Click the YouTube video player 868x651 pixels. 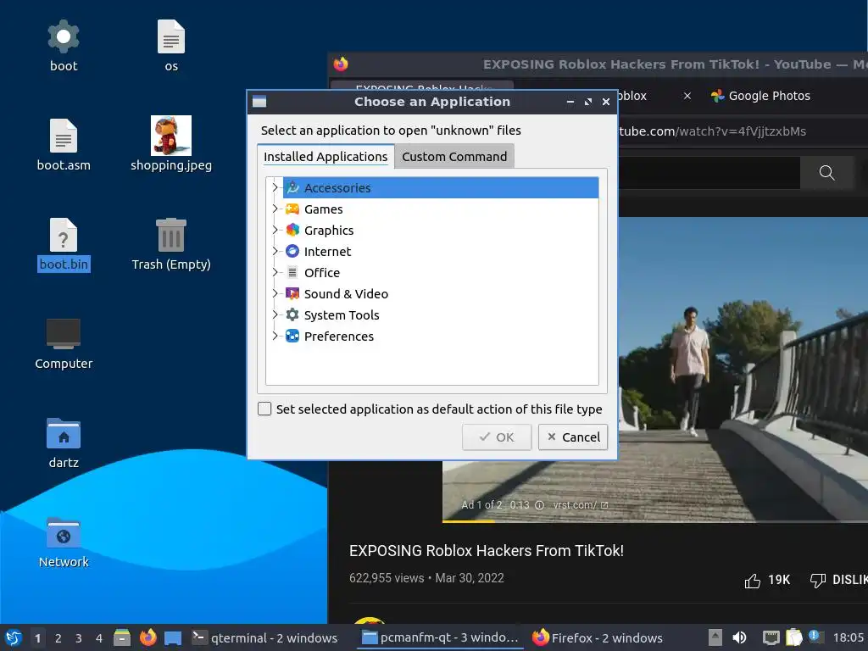pyautogui.click(x=655, y=370)
